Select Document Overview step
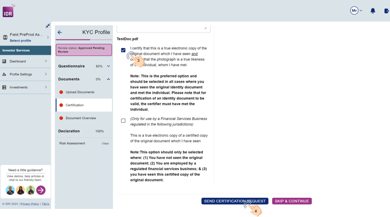390x217 pixels. tap(81, 118)
